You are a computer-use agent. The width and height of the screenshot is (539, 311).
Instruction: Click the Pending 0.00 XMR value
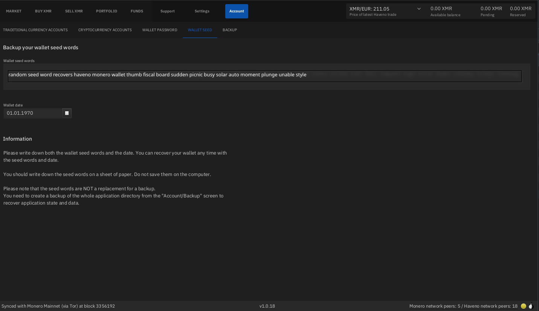pos(491,9)
